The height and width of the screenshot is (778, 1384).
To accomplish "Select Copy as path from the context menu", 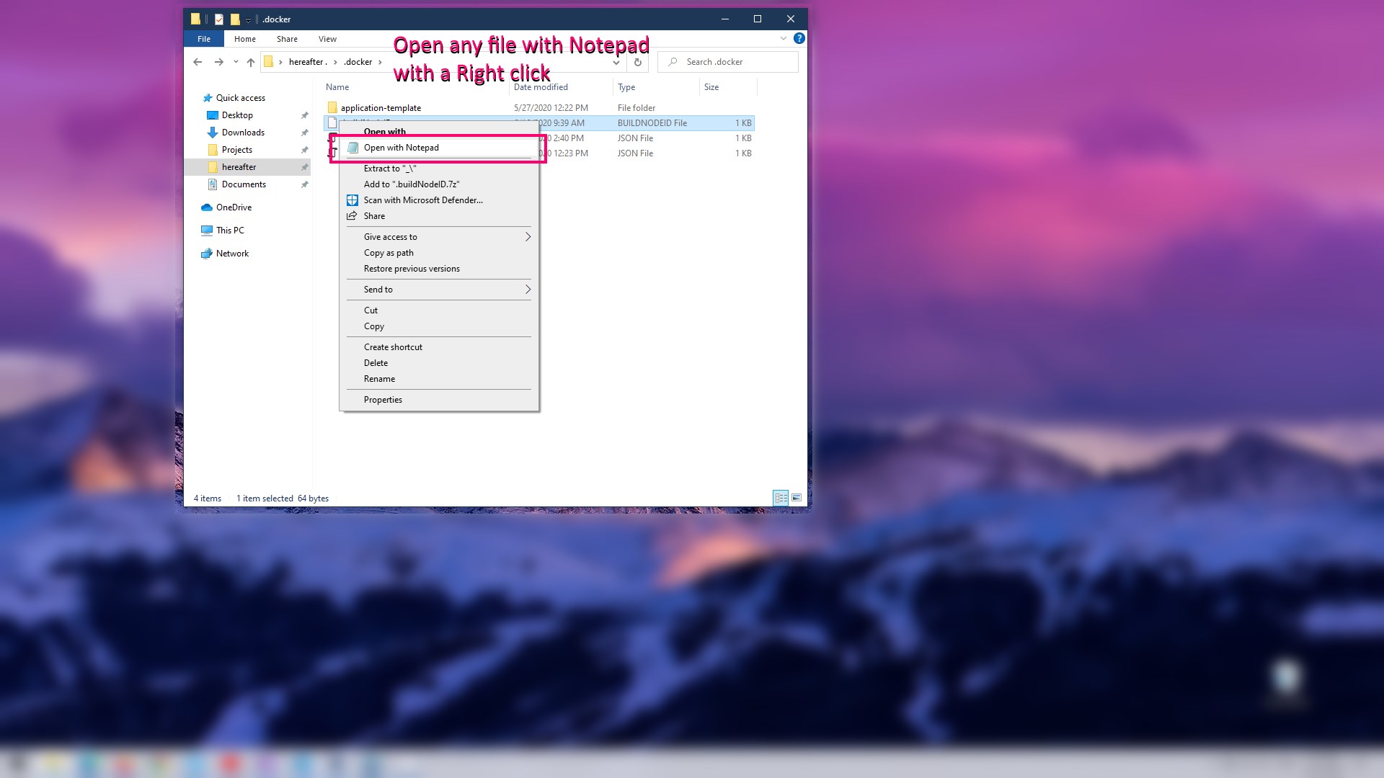I will point(389,252).
